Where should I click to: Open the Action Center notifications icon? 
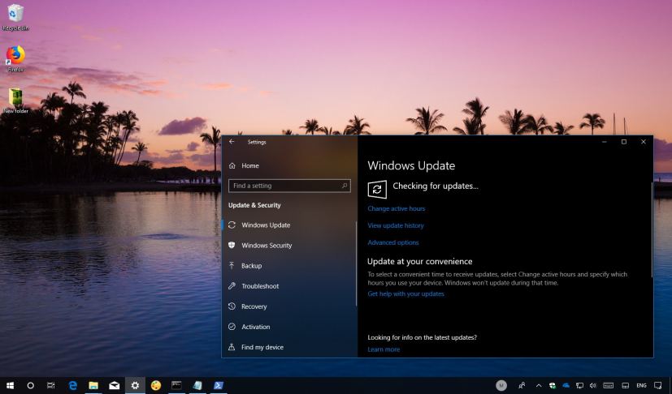pos(658,385)
